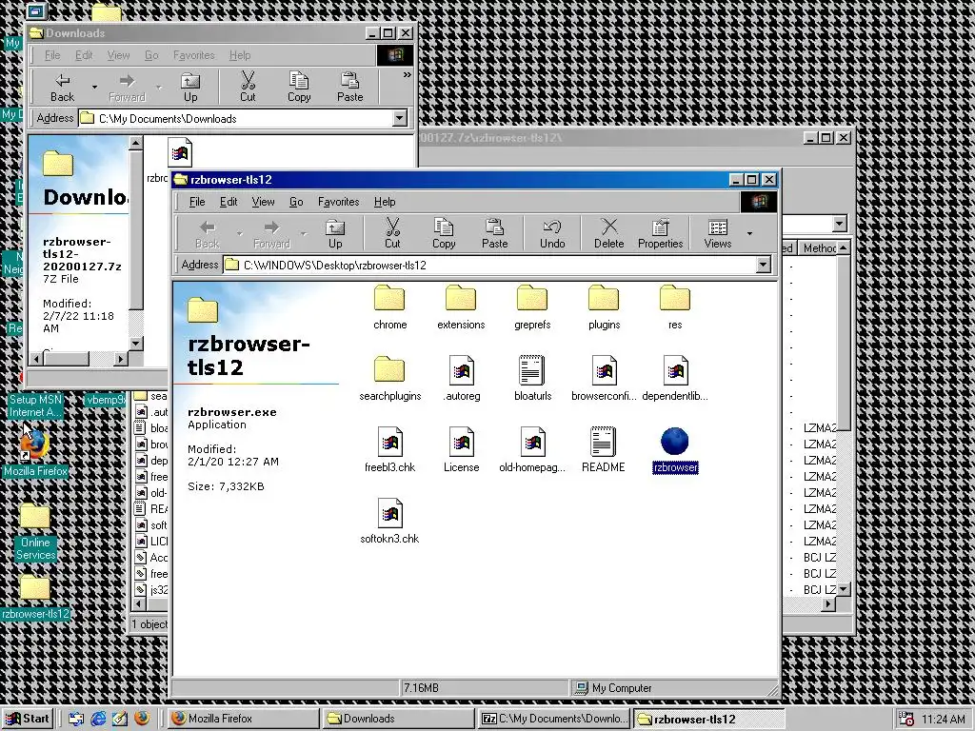Expand the Views dropdown arrow
This screenshot has width=975, height=731.
click(750, 234)
